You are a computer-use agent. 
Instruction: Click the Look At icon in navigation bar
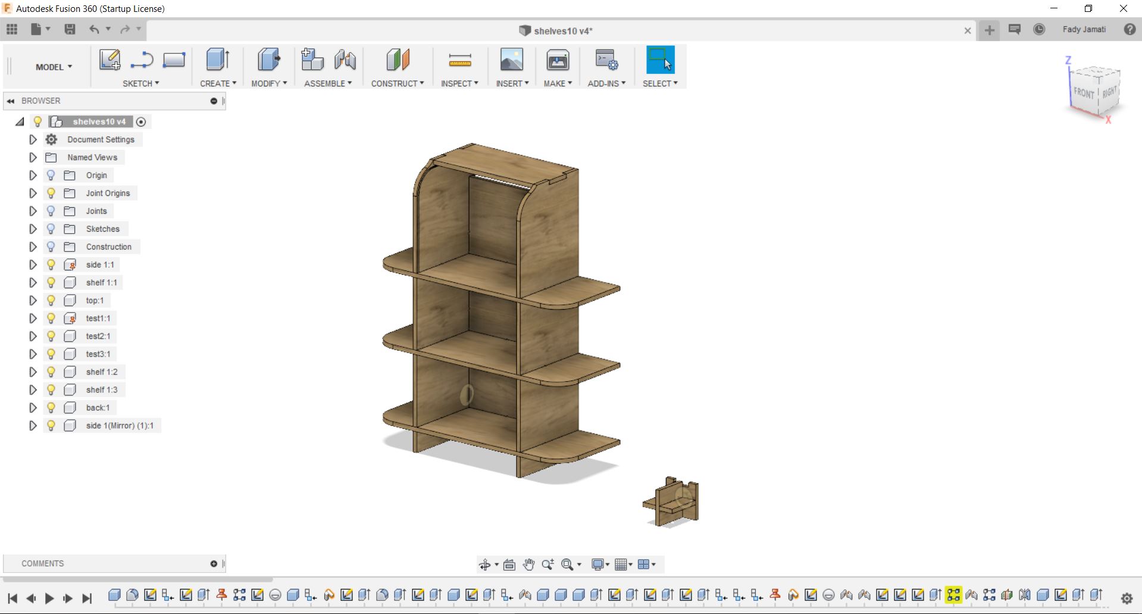click(x=509, y=564)
